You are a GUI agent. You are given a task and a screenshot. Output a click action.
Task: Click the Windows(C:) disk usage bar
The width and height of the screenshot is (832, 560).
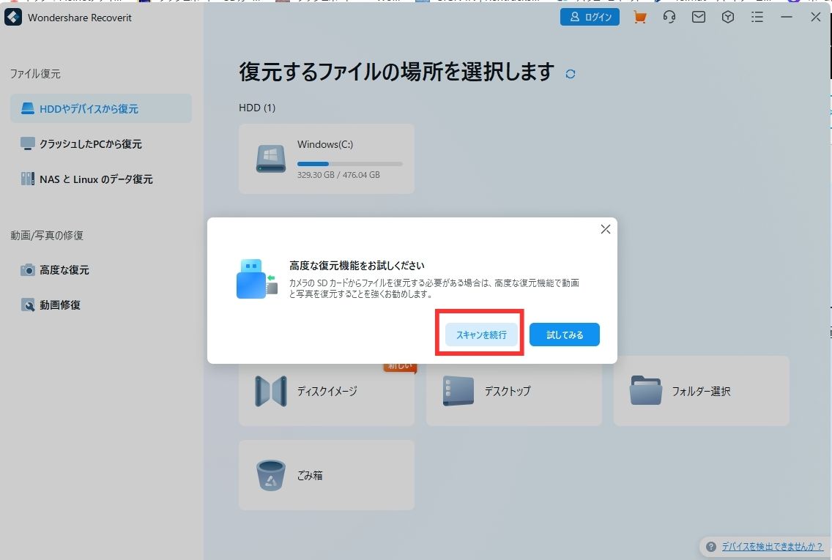click(349, 164)
